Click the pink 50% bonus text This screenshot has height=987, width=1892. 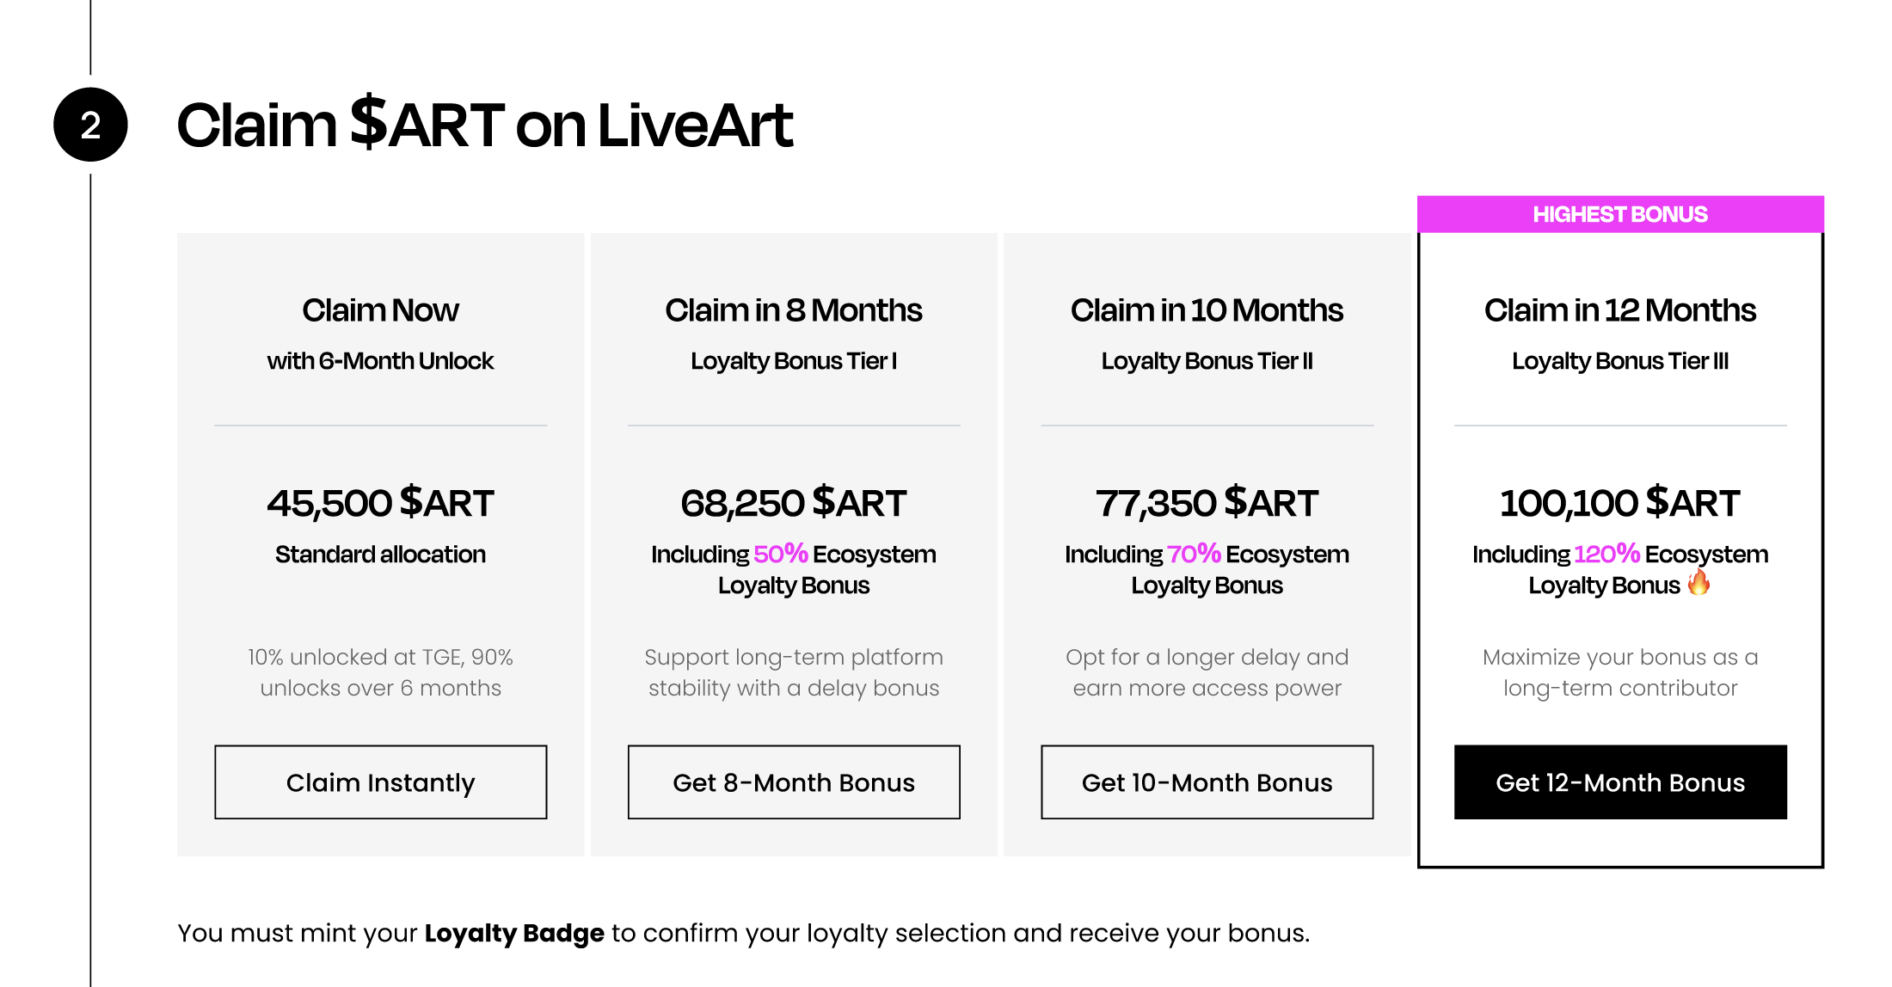click(781, 554)
